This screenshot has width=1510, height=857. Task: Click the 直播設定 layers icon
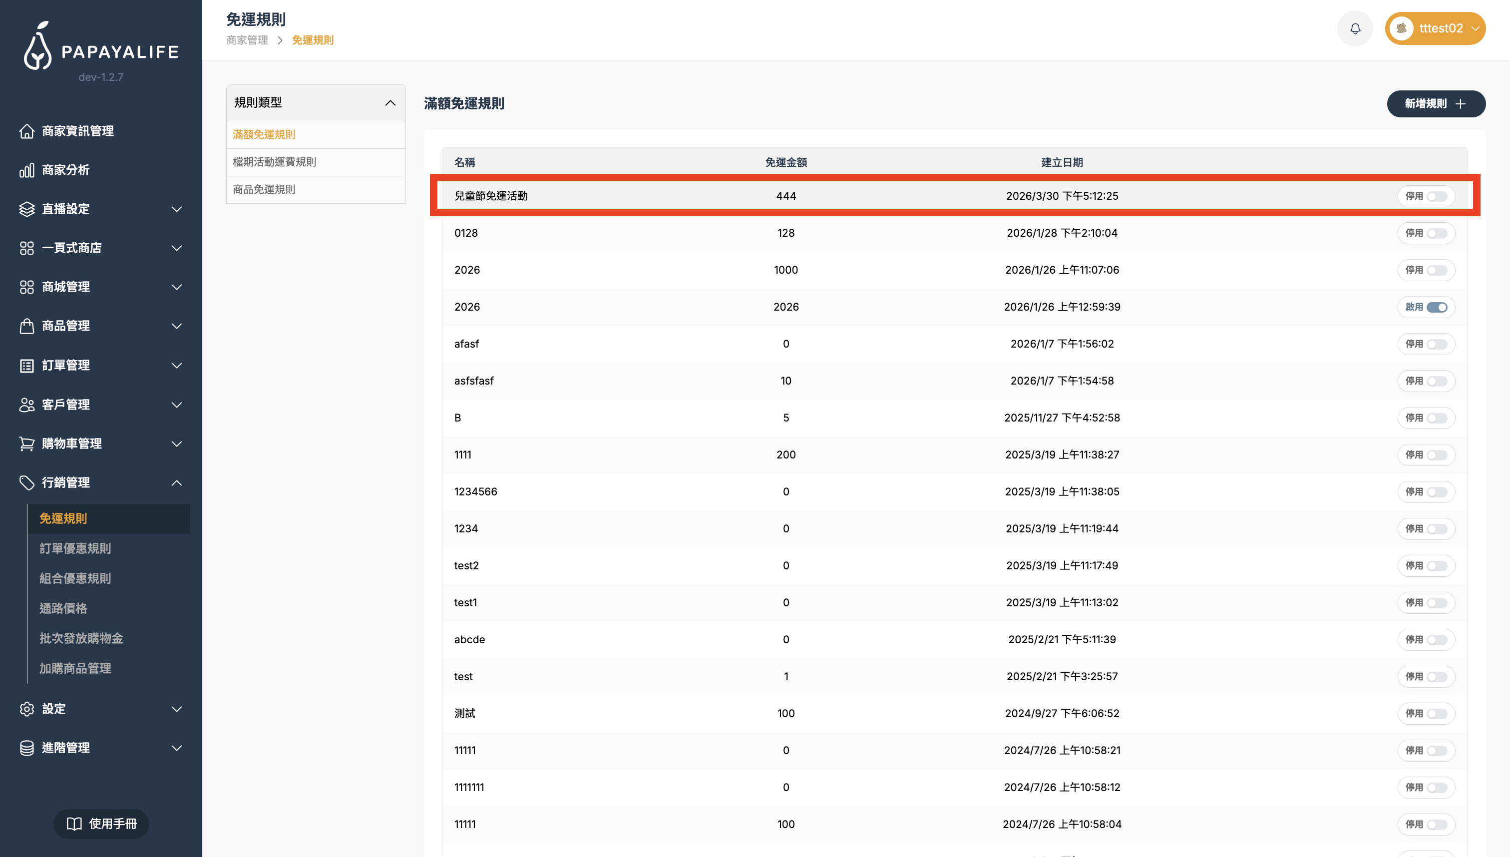(x=26, y=209)
